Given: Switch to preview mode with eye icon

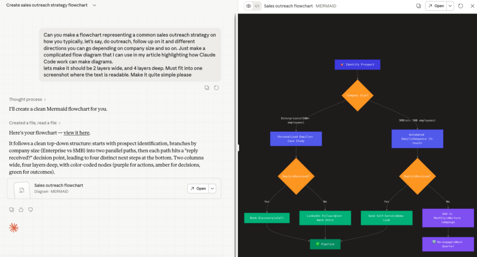Looking at the screenshot, I should 249,6.
